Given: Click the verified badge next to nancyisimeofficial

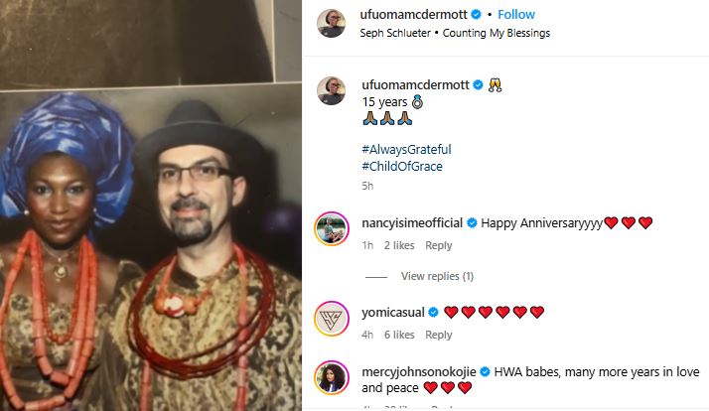Looking at the screenshot, I should click(473, 222).
